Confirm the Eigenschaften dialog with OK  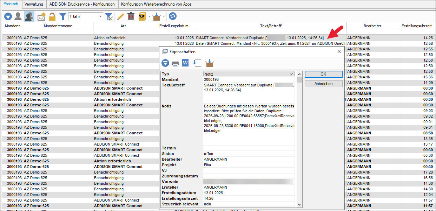tap(323, 74)
